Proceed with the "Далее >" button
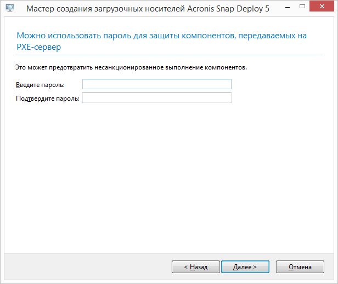Screen dimensions: 338x284 pos(245,267)
